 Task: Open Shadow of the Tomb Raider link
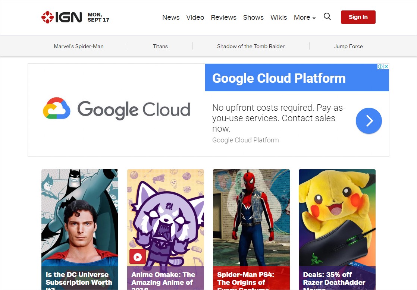point(251,46)
